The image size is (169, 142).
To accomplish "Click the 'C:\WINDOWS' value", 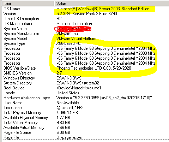I will pyautogui.click(x=69, y=78).
